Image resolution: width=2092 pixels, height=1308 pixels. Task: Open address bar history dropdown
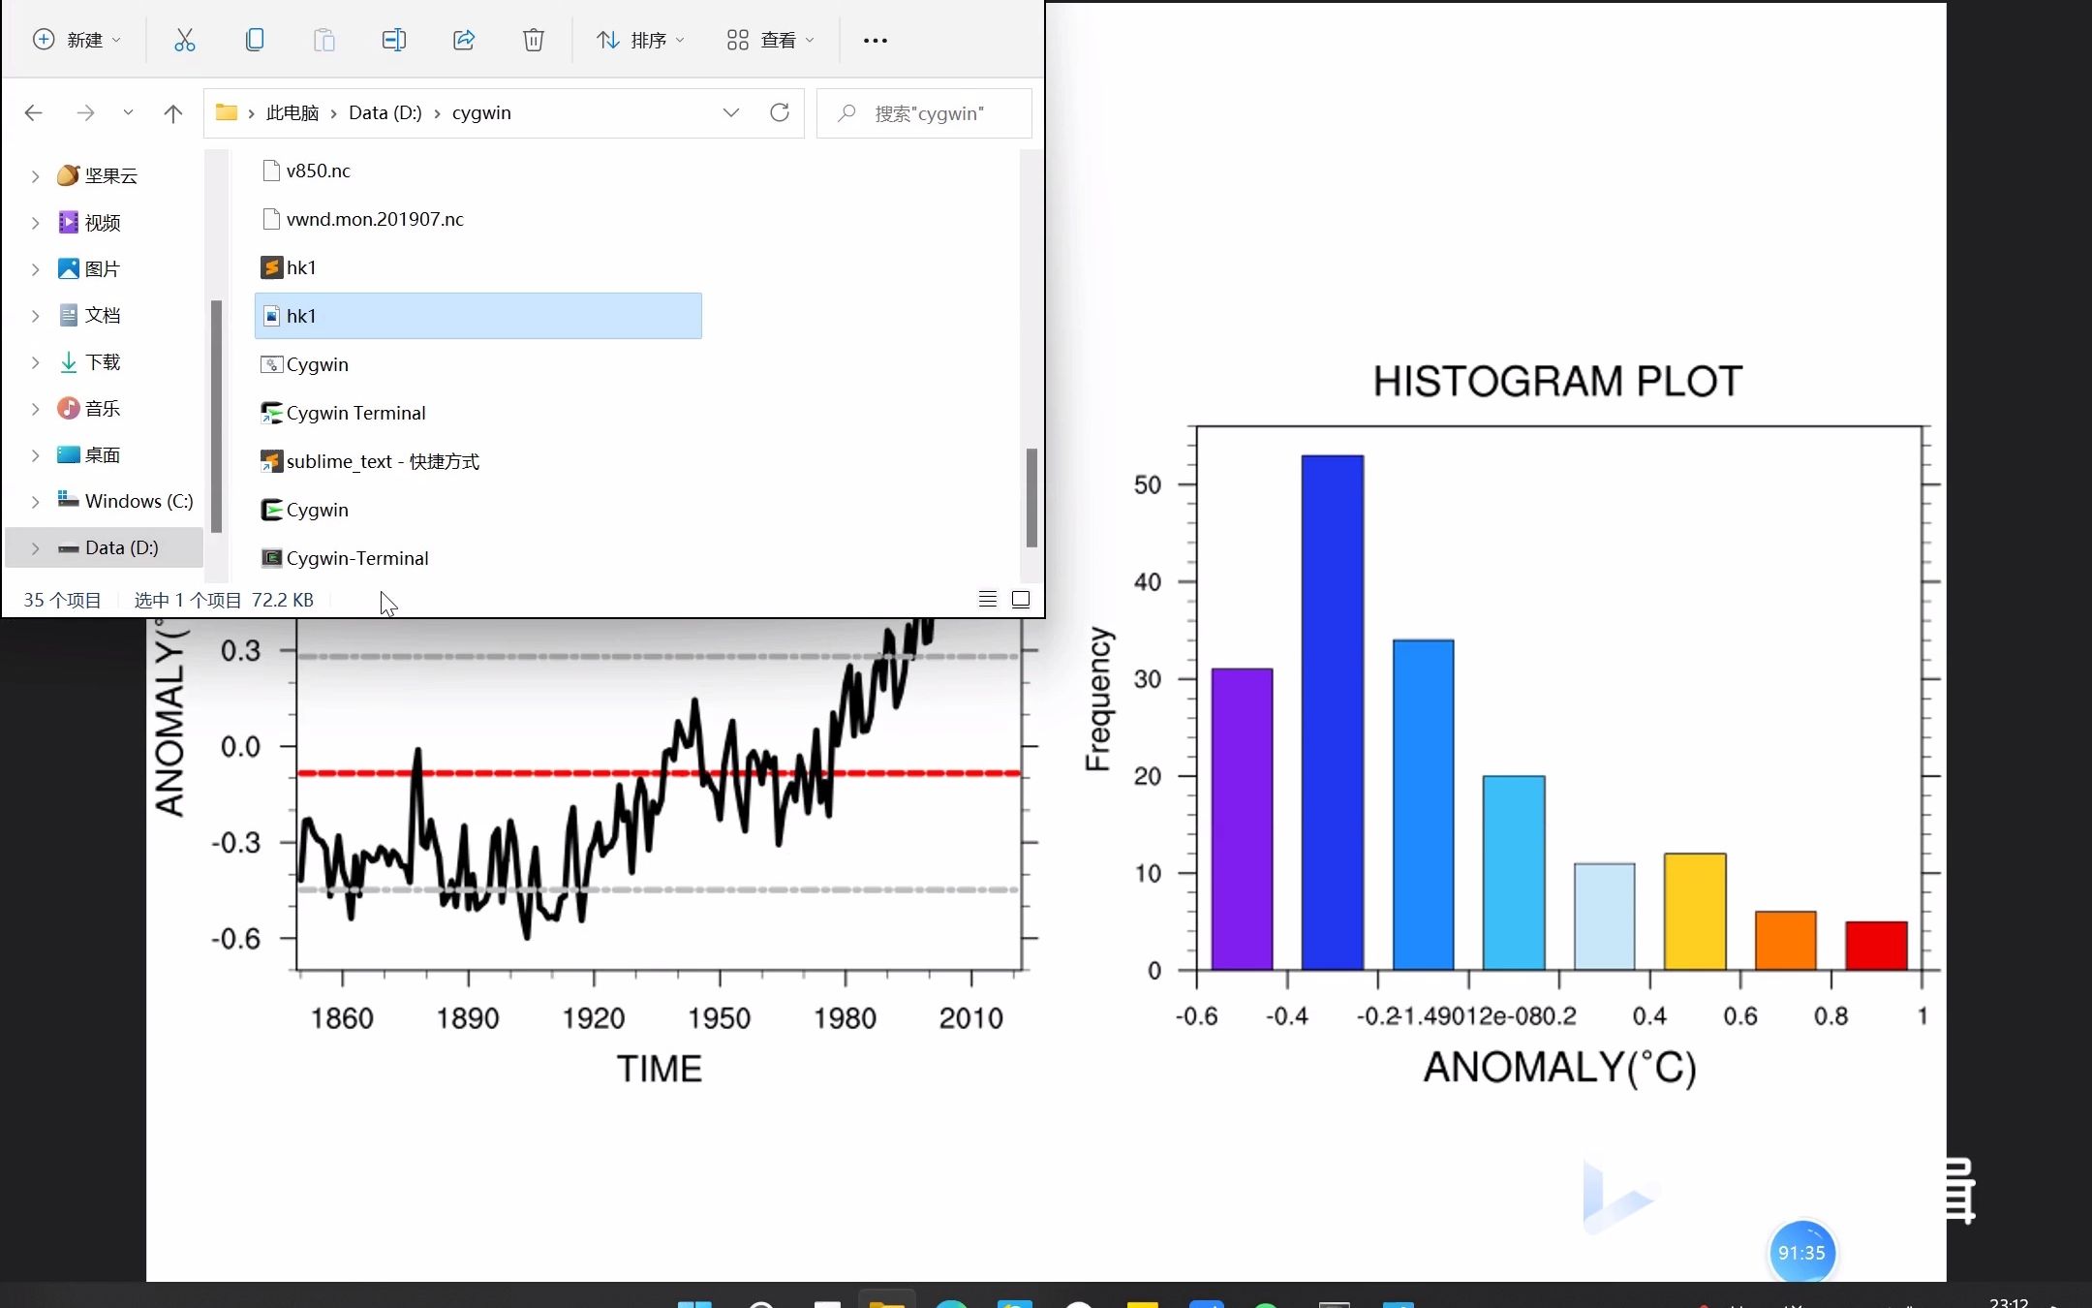731,112
